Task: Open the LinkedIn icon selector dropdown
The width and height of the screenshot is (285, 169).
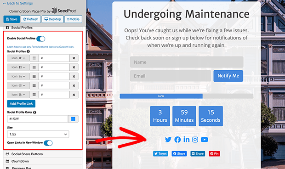Action: [x=18, y=76]
